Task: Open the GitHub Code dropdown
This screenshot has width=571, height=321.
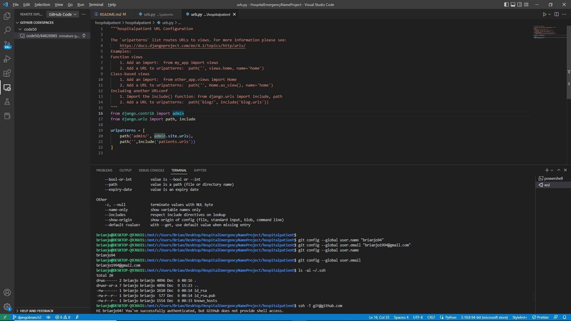Action: click(62, 14)
